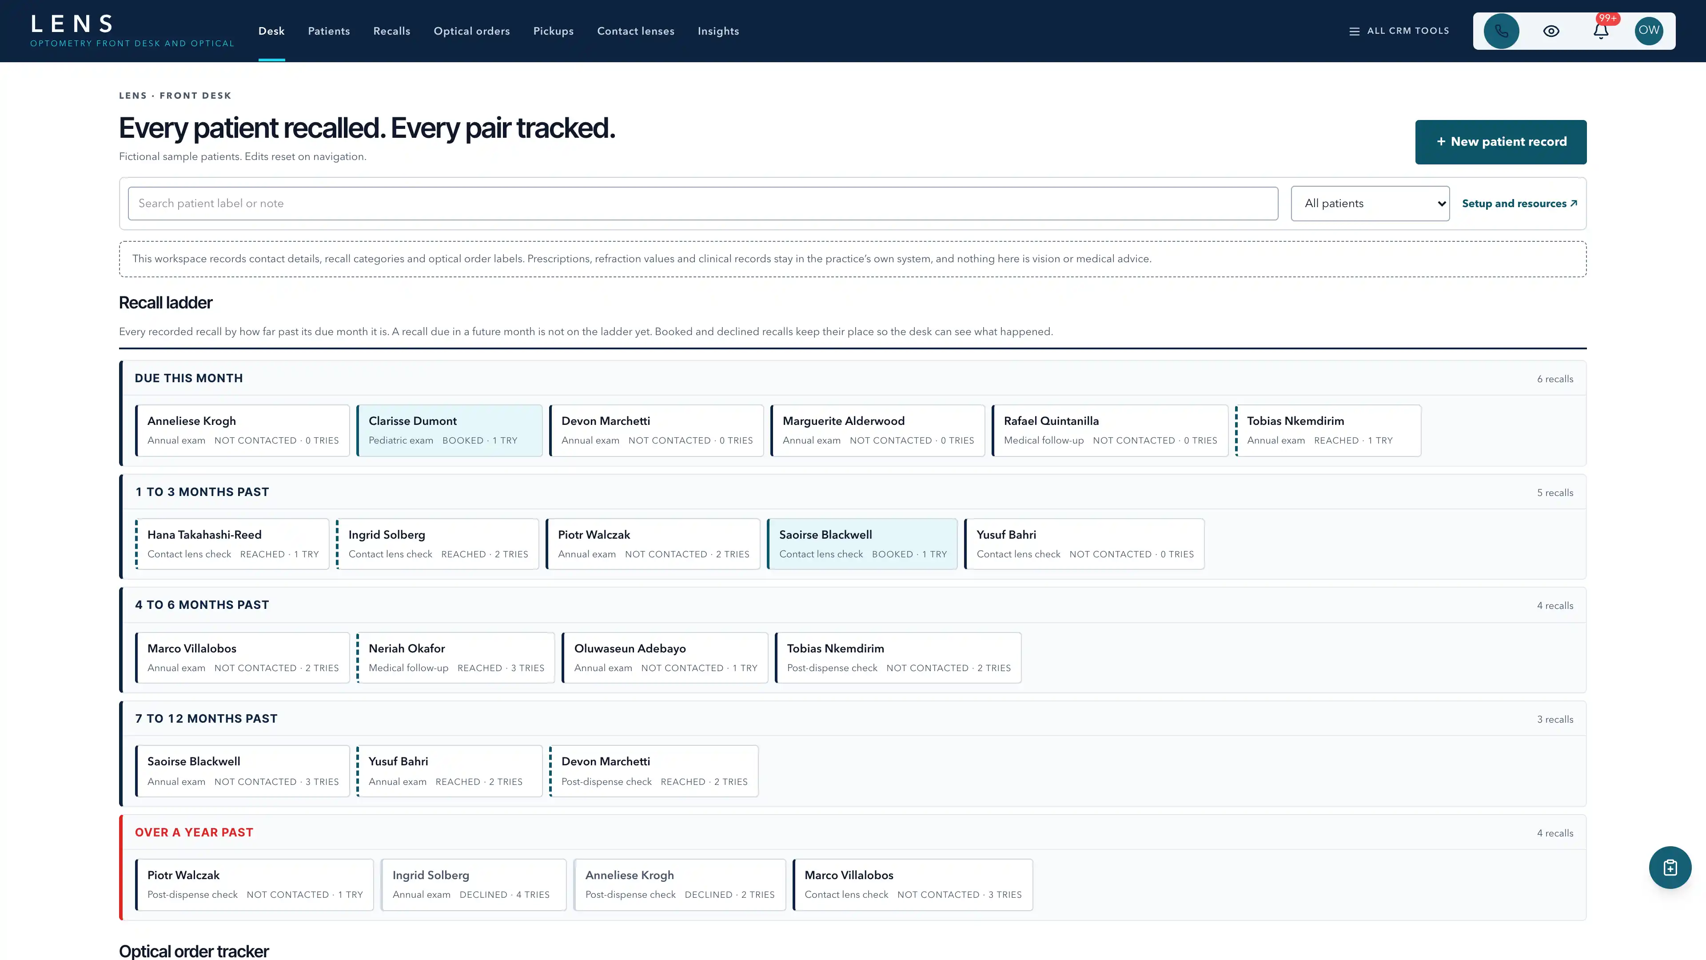The width and height of the screenshot is (1706, 960).
Task: Open Tobias Nkemdirim post-dispense check card
Action: click(x=898, y=657)
